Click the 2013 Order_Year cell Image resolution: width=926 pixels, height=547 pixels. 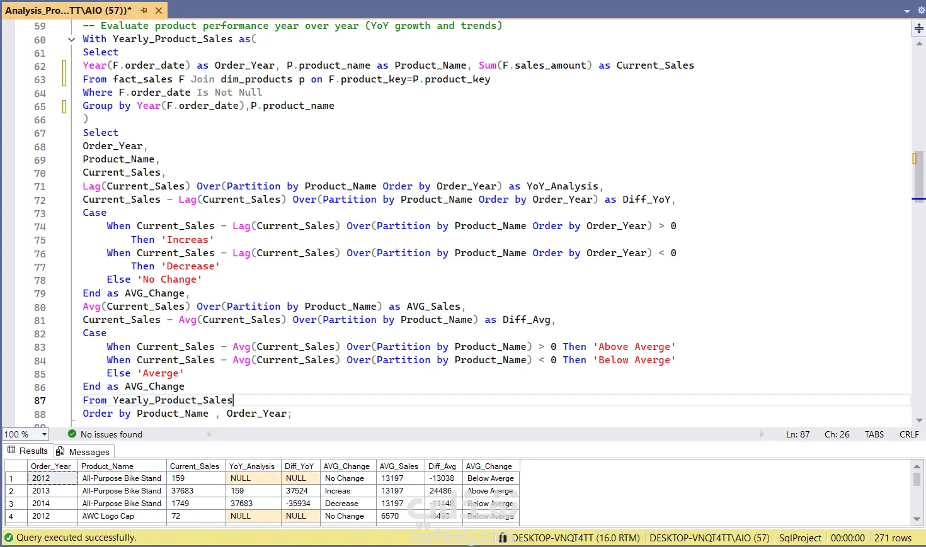[x=53, y=491]
